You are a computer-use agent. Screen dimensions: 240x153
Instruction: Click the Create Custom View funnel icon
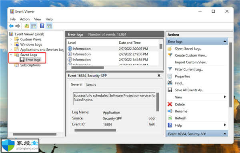point(170,55)
